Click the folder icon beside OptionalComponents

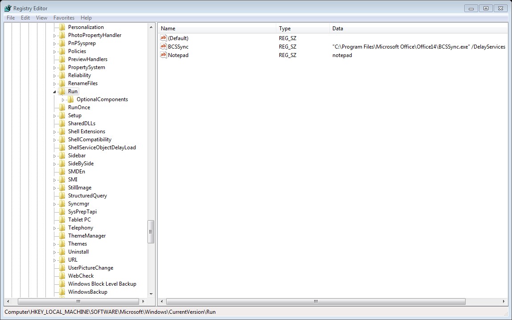click(x=70, y=99)
